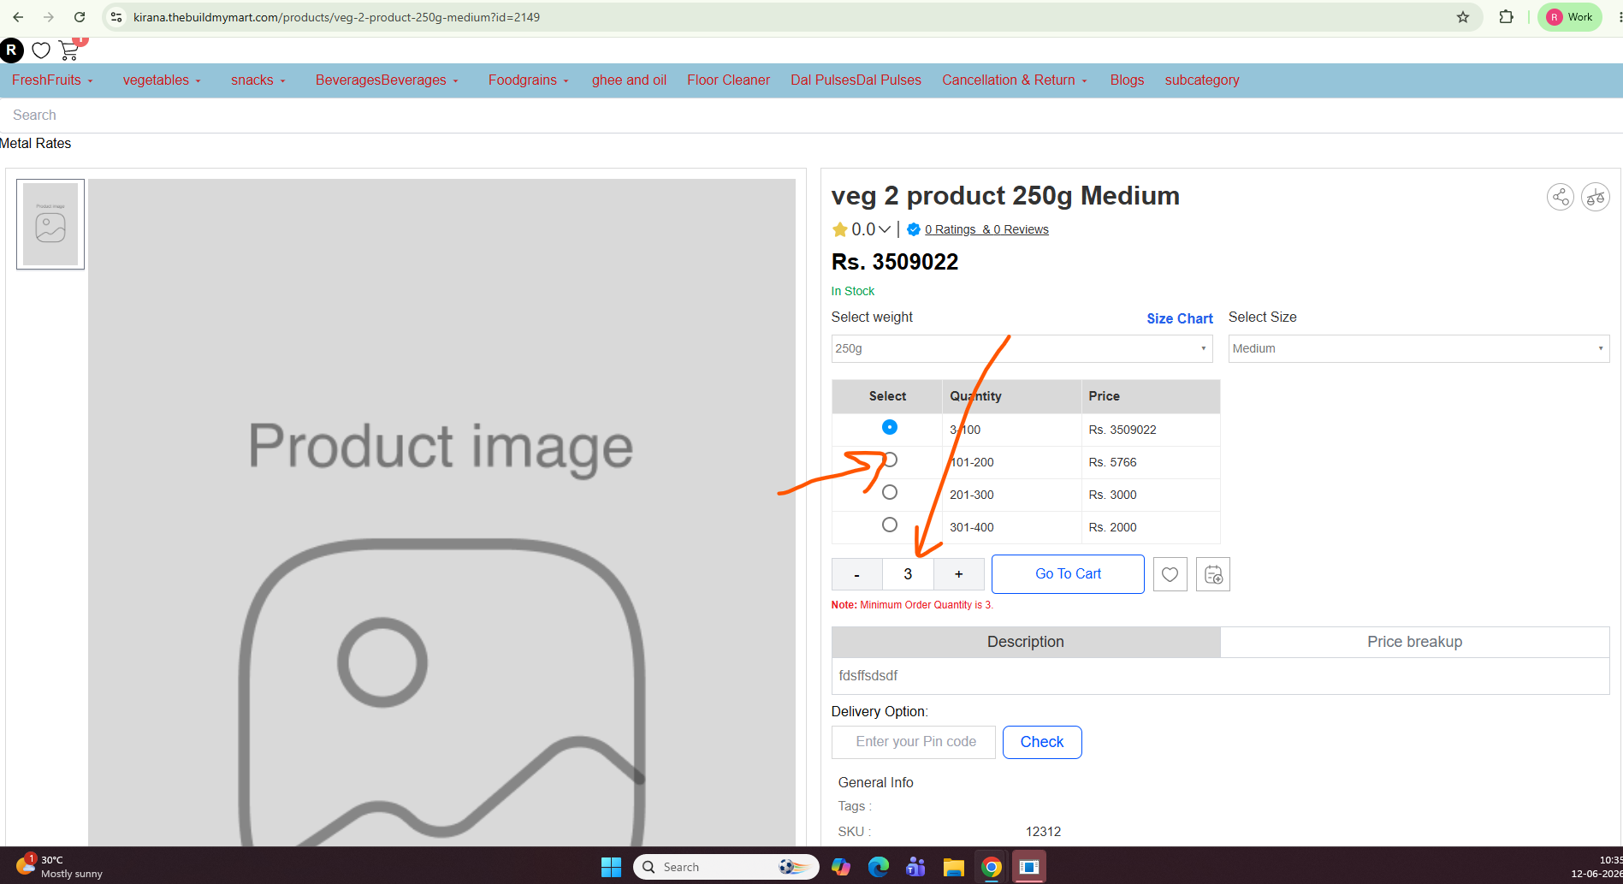Image resolution: width=1623 pixels, height=884 pixels.
Task: Click the compare product scale icon
Action: pyautogui.click(x=1596, y=197)
